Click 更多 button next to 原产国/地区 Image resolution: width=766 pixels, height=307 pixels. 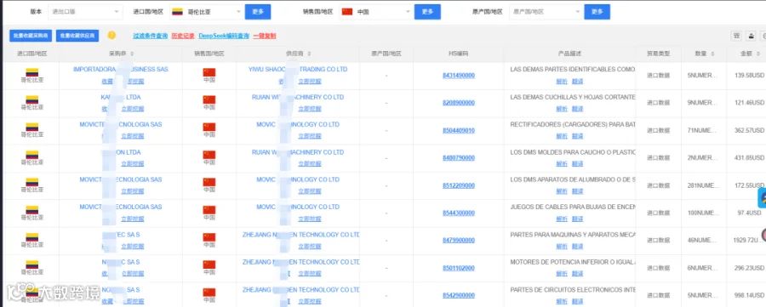(x=597, y=12)
